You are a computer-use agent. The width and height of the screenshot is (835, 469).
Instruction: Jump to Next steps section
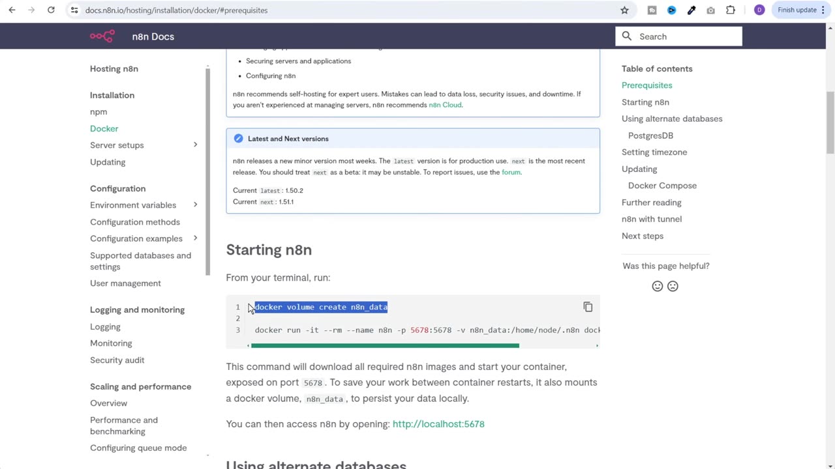coord(643,235)
